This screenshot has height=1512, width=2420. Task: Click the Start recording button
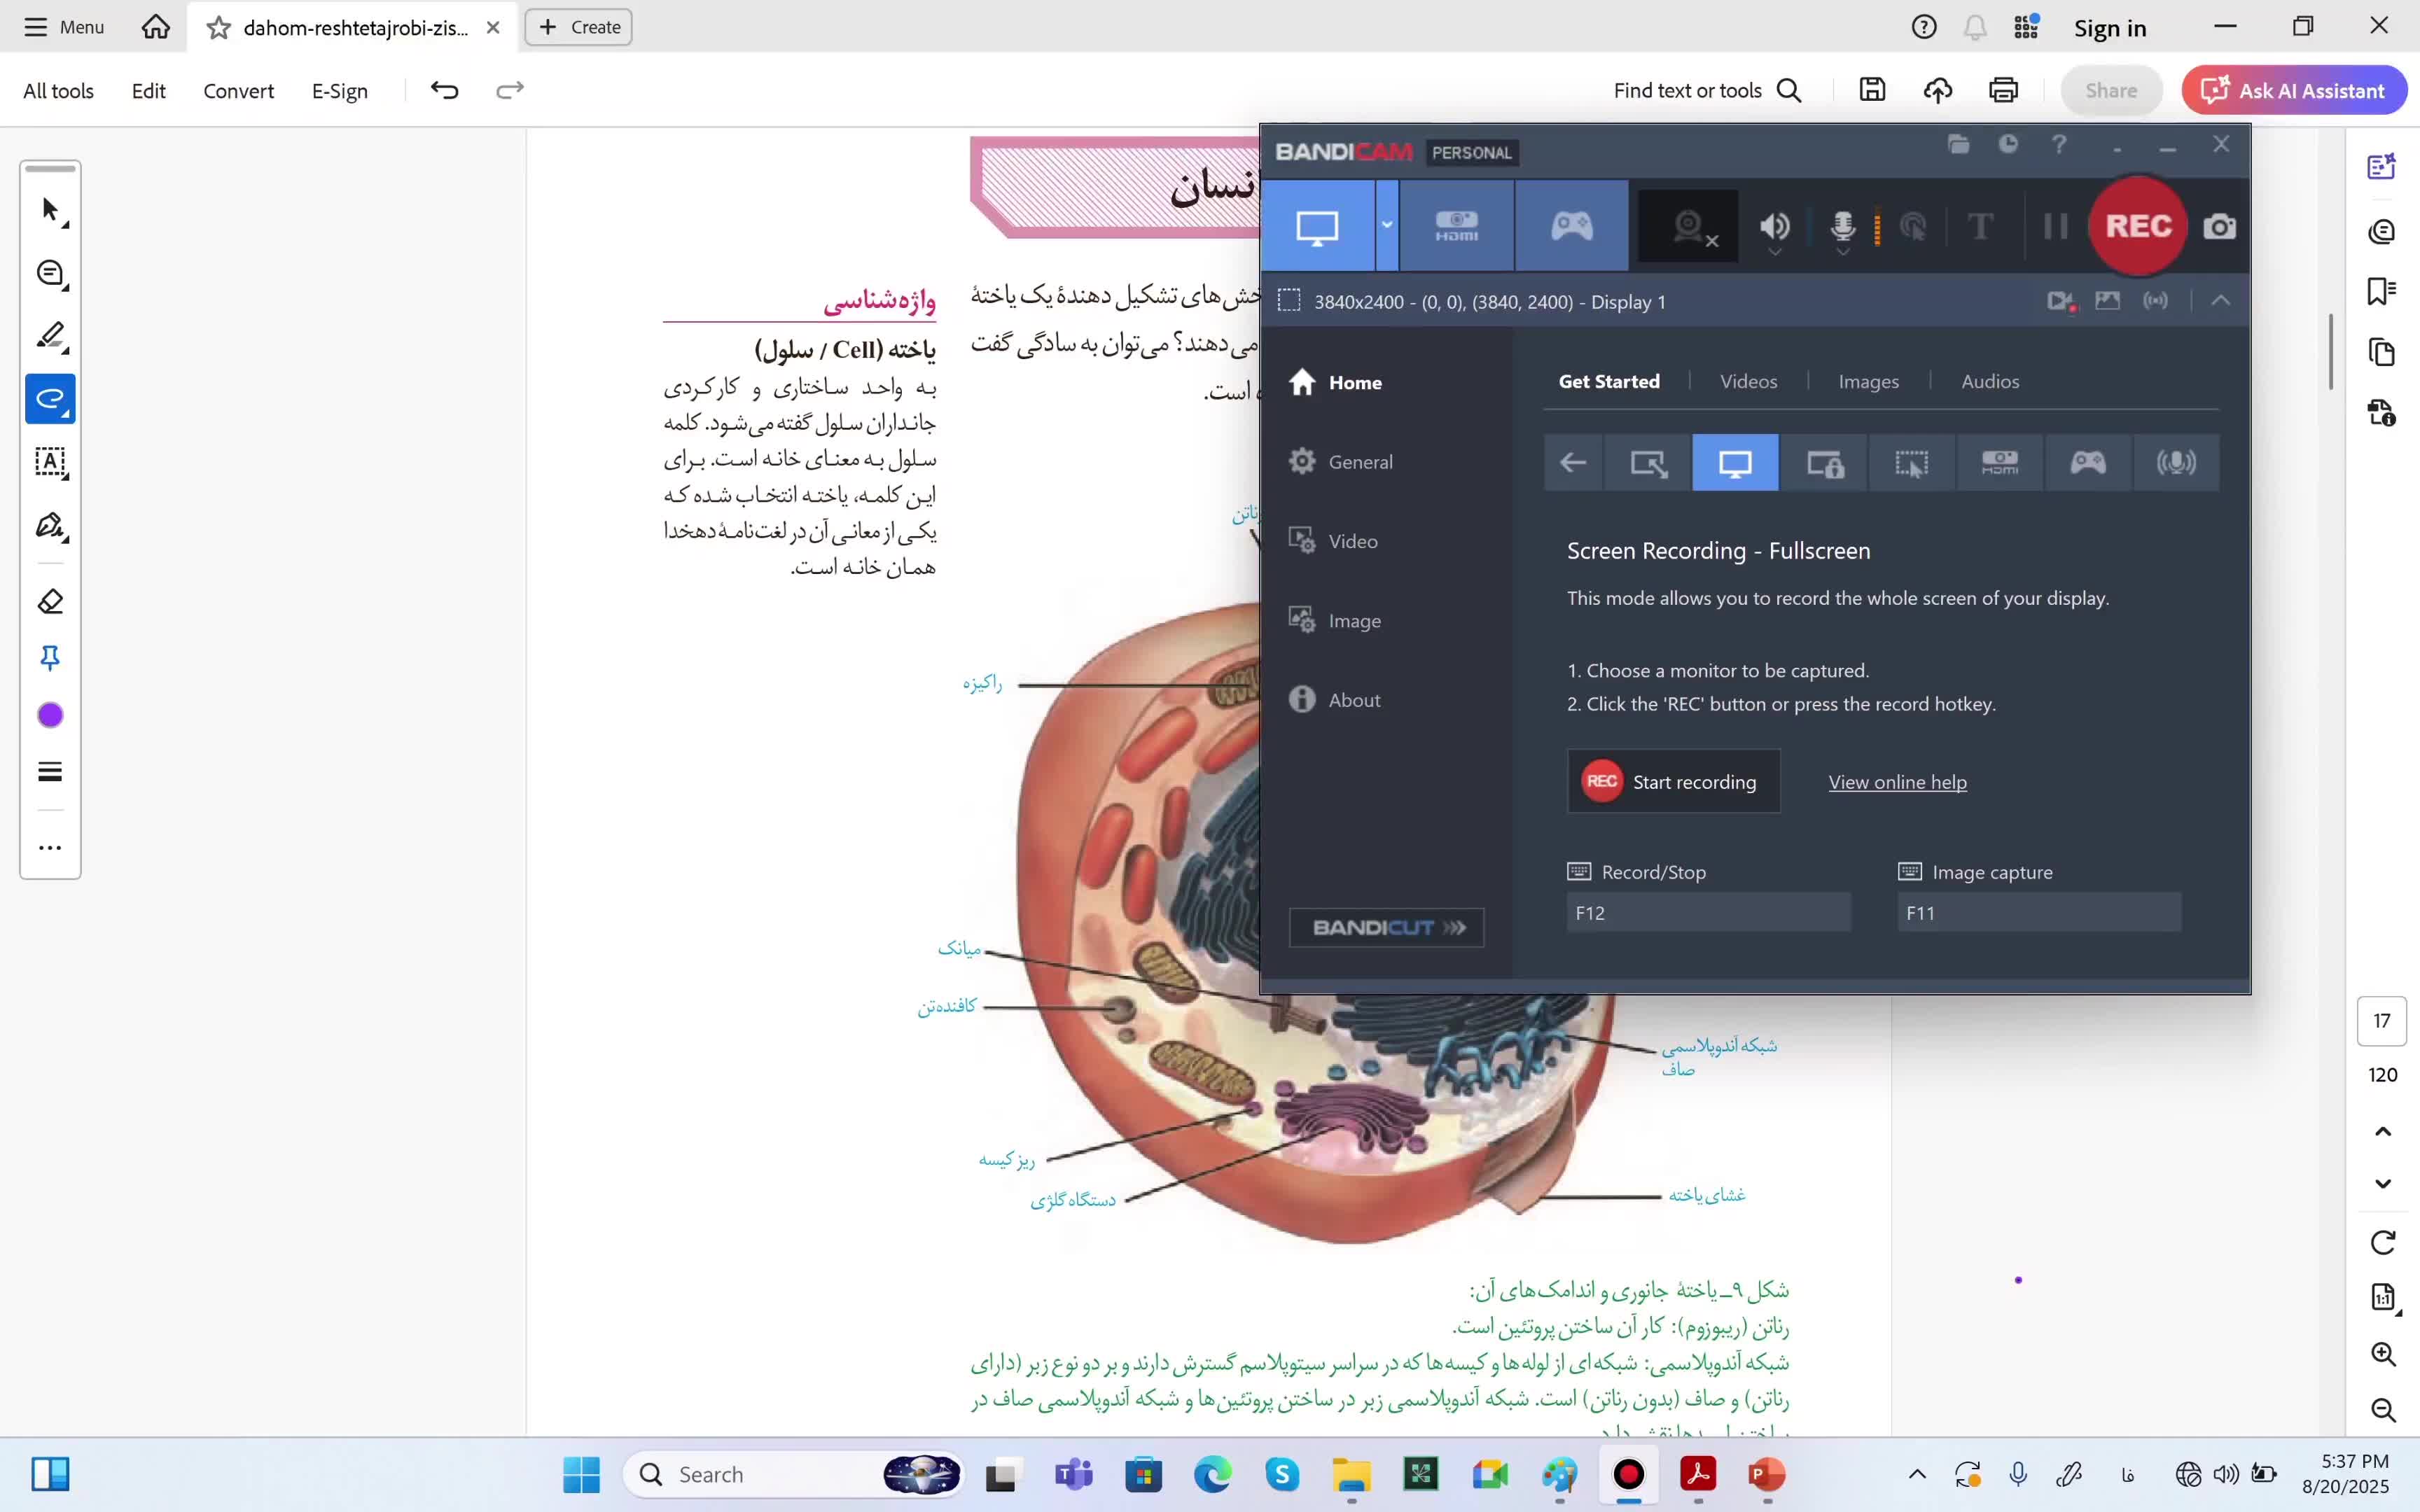[1673, 782]
